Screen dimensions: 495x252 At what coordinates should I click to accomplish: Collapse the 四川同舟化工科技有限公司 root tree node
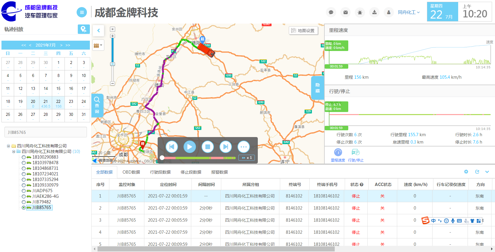point(9,146)
